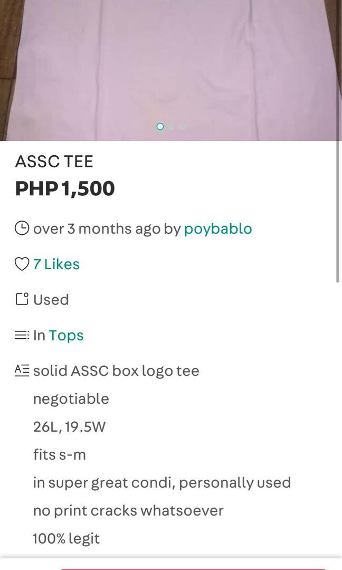View the 7 Likes list
Image resolution: width=342 pixels, height=570 pixels.
56,264
